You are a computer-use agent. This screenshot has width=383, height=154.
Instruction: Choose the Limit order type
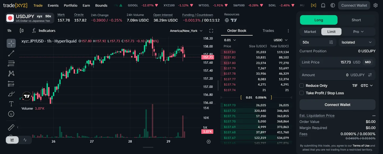[x=331, y=32]
